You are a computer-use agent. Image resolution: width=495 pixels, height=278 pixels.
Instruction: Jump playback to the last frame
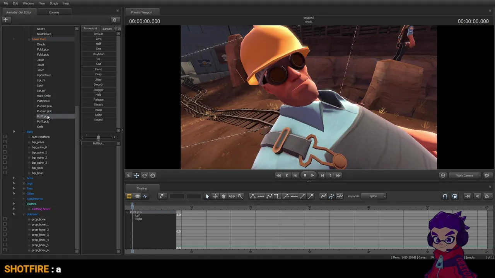pyautogui.click(x=338, y=176)
